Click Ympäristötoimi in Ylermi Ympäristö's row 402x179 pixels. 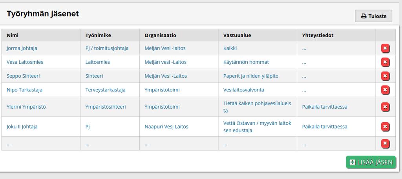point(162,107)
